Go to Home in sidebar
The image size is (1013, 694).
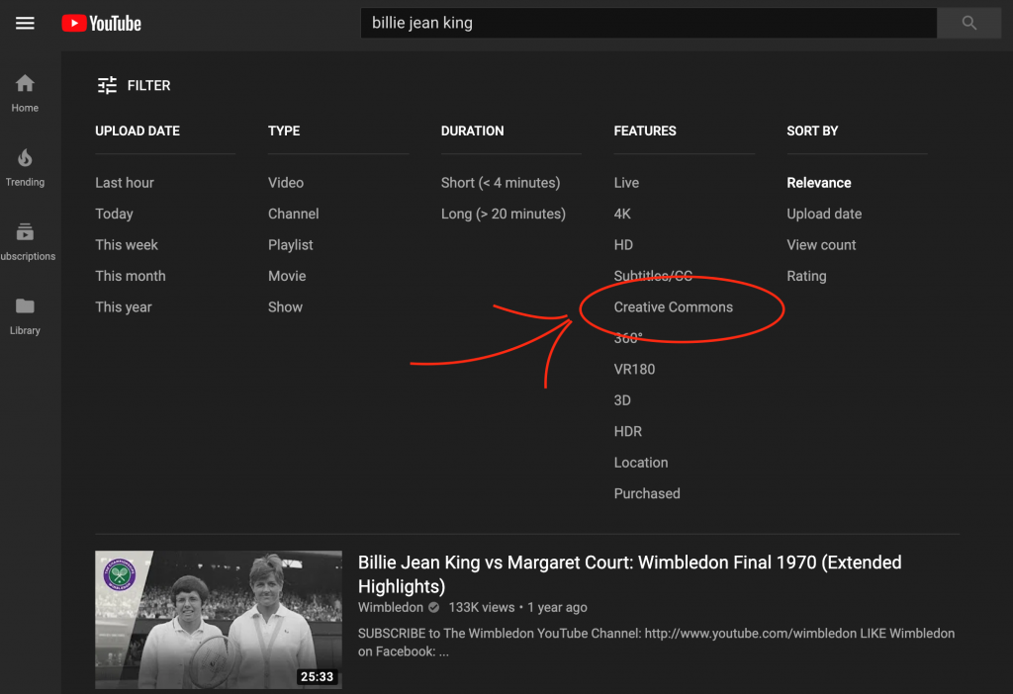coord(25,94)
